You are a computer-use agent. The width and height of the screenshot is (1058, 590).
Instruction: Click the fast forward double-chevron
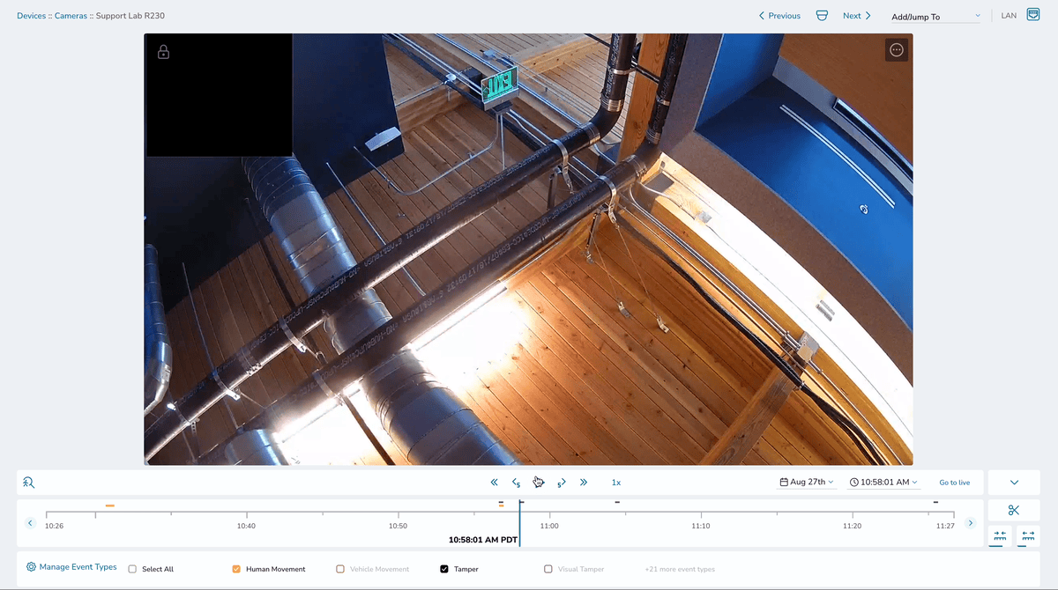584,483
